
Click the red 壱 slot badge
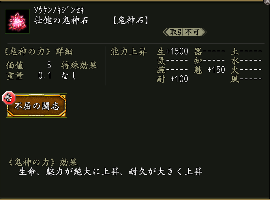tap(7, 98)
